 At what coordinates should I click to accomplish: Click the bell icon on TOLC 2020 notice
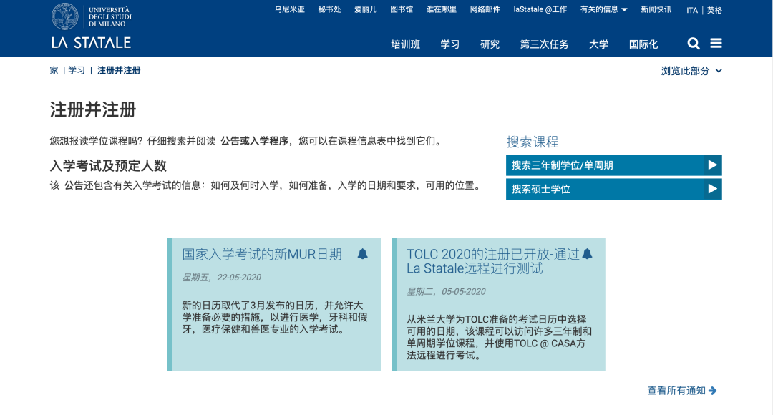pos(587,254)
